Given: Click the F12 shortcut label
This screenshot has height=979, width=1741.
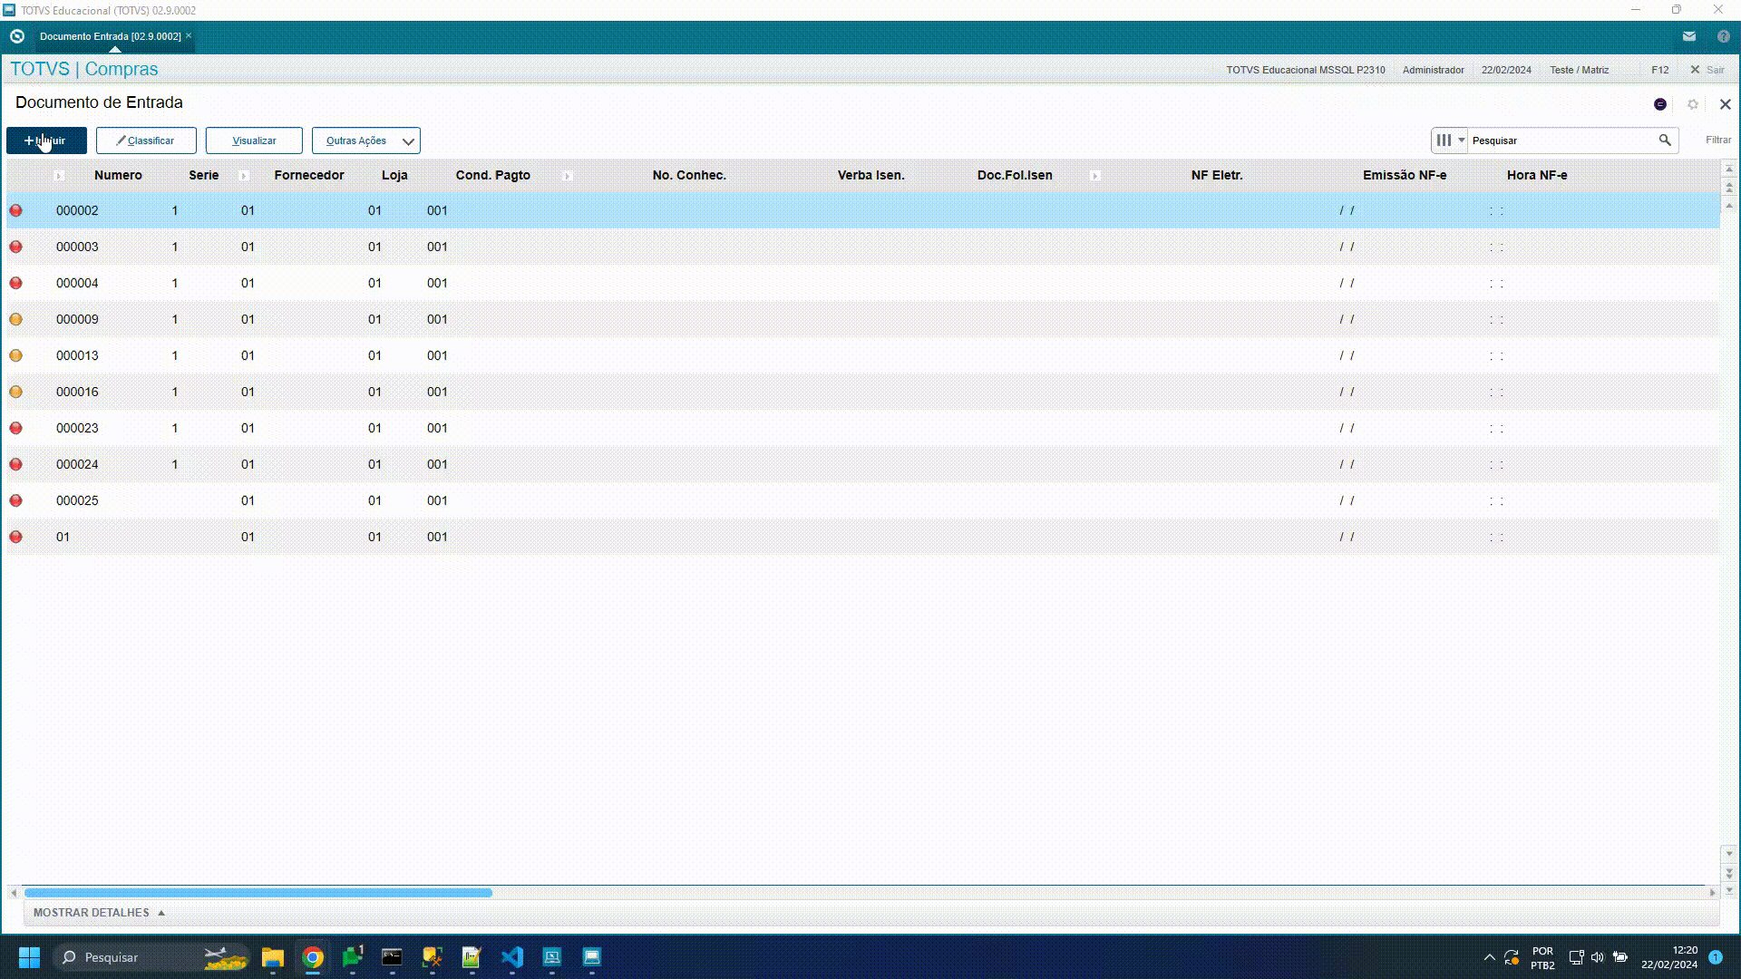Looking at the screenshot, I should 1660,70.
